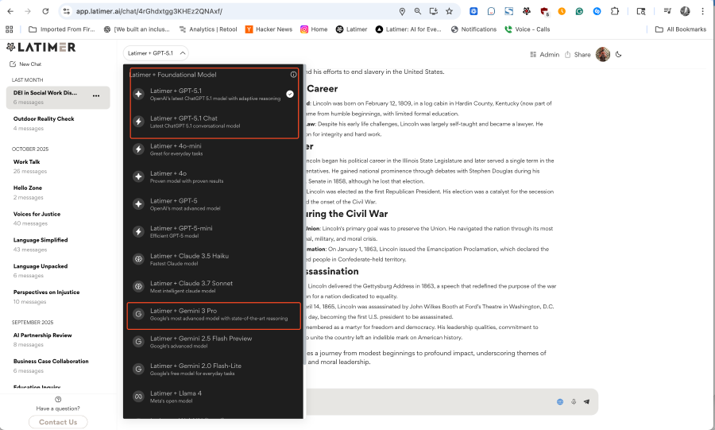The width and height of the screenshot is (715, 430).
Task: Select Latimer + Claude 3.5 Haiku model
Action: click(214, 259)
